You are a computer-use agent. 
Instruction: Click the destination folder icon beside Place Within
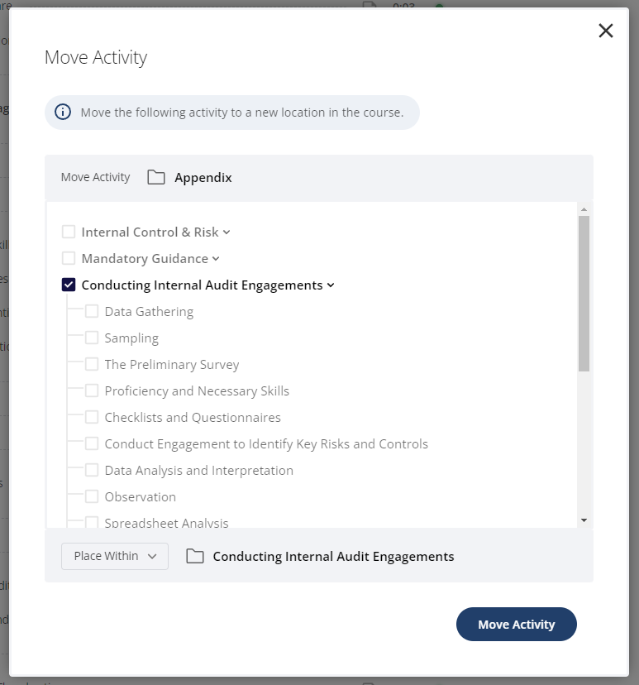(194, 556)
